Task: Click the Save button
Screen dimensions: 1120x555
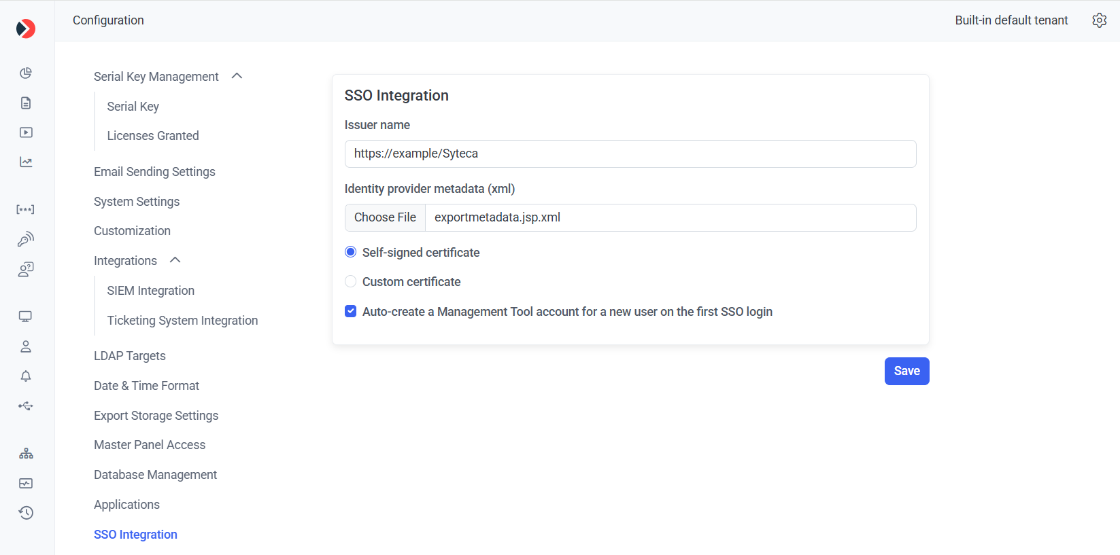Action: point(906,371)
